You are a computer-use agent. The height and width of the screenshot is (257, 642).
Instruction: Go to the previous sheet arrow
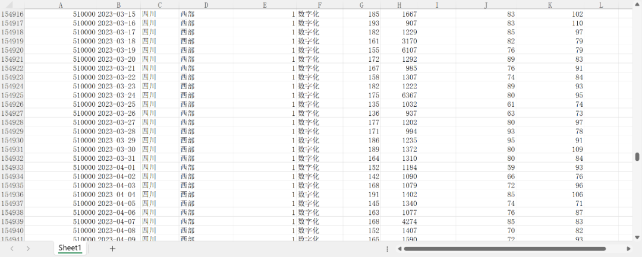pyautogui.click(x=12, y=249)
